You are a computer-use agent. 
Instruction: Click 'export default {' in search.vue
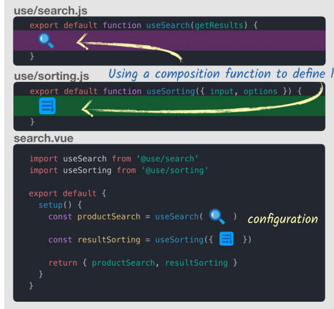click(67, 194)
